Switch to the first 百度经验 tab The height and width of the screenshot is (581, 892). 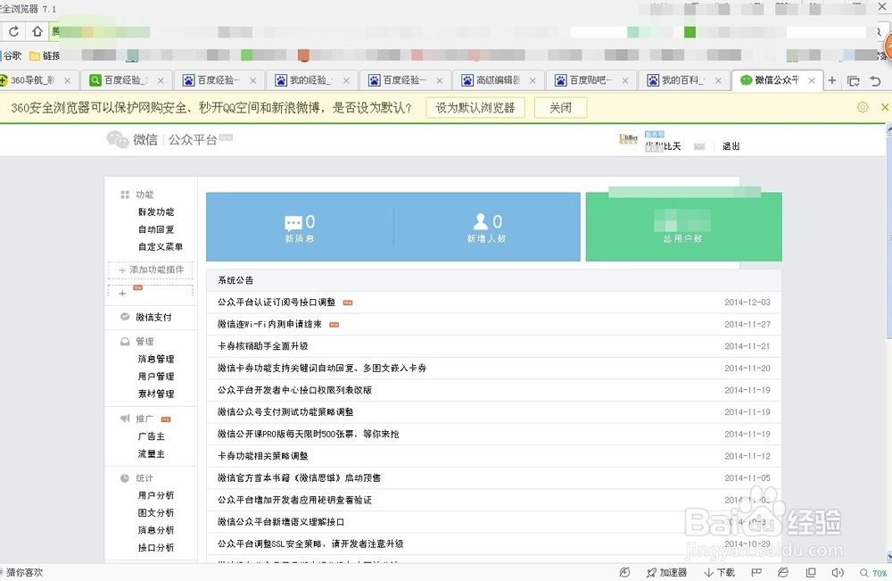[x=127, y=80]
